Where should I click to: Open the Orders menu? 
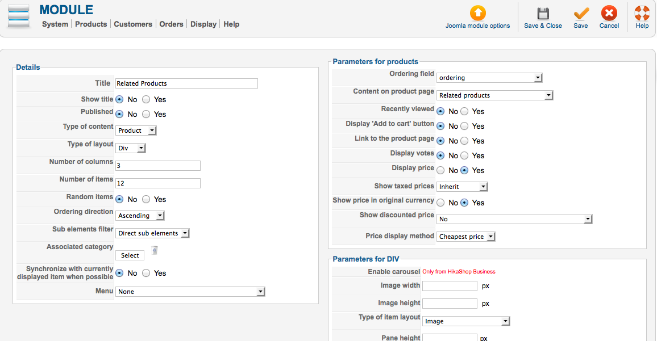point(171,24)
